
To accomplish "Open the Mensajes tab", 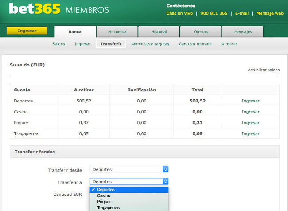I will coord(243,32).
